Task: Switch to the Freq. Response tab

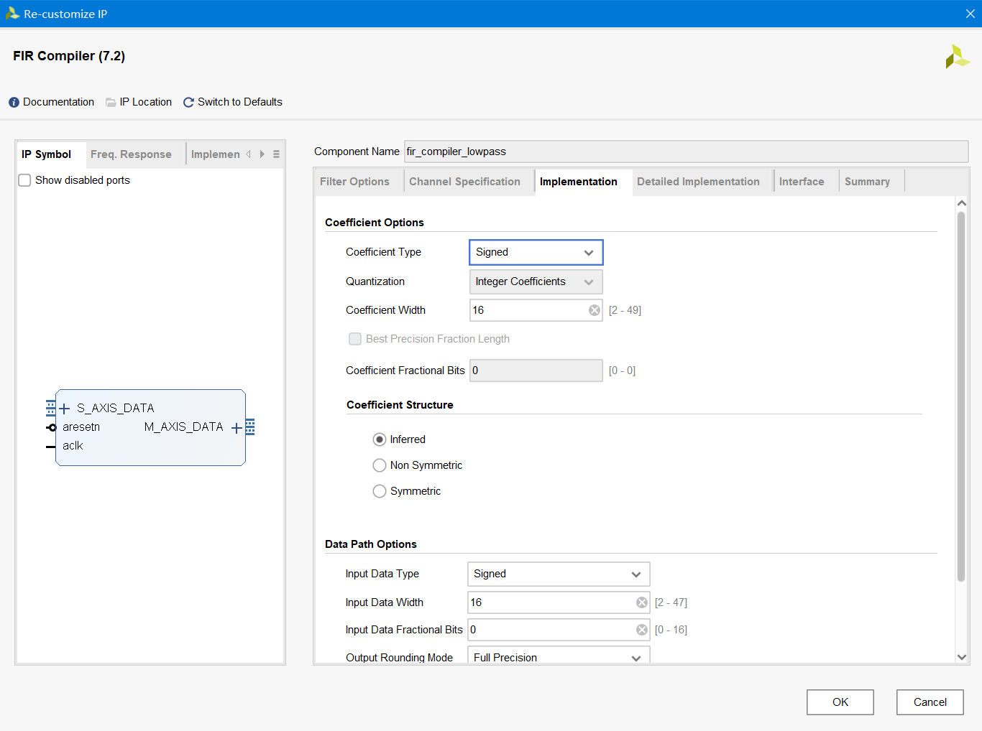Action: click(131, 154)
